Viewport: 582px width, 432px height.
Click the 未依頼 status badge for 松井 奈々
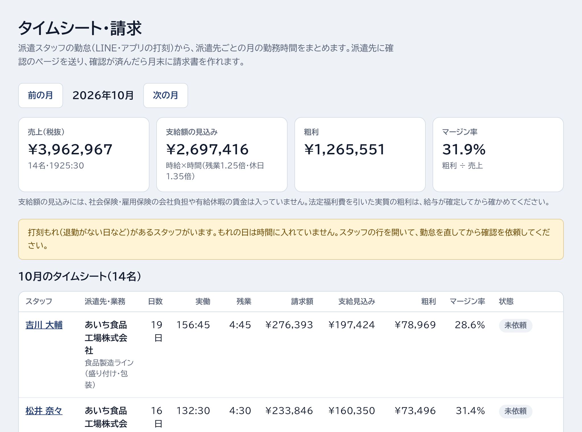pyautogui.click(x=516, y=411)
